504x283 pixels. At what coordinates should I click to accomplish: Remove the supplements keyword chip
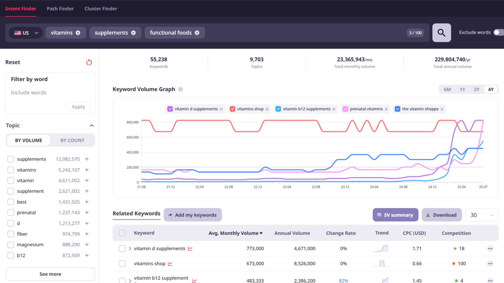tap(133, 32)
